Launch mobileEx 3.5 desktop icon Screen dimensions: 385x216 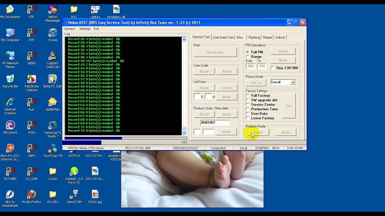[74, 175]
